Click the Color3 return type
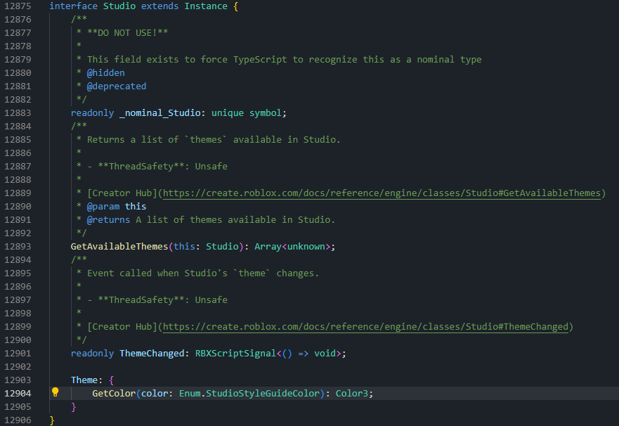Screen dimensions: 619x426 click(x=352, y=393)
